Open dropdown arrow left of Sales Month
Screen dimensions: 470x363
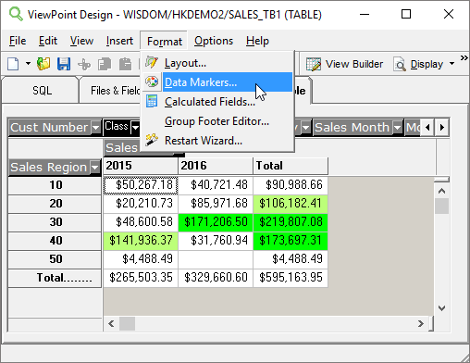coord(305,127)
